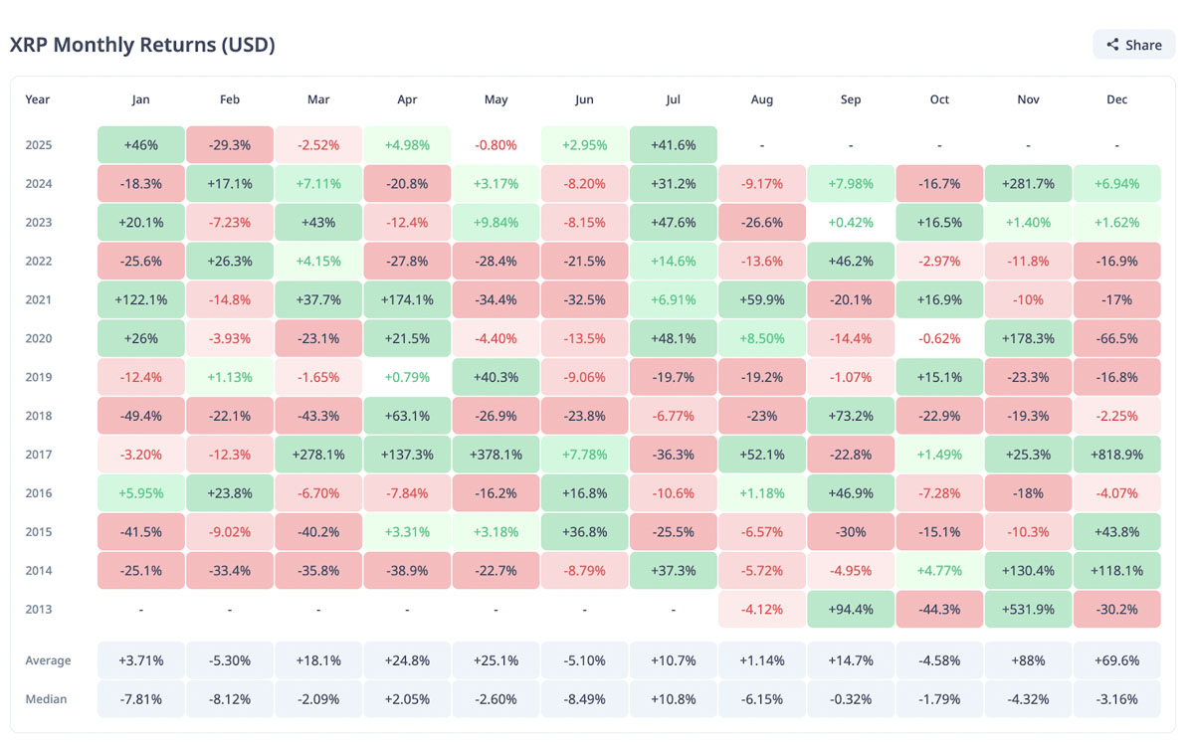Click the December 2020 -66.5% cell

click(1116, 339)
